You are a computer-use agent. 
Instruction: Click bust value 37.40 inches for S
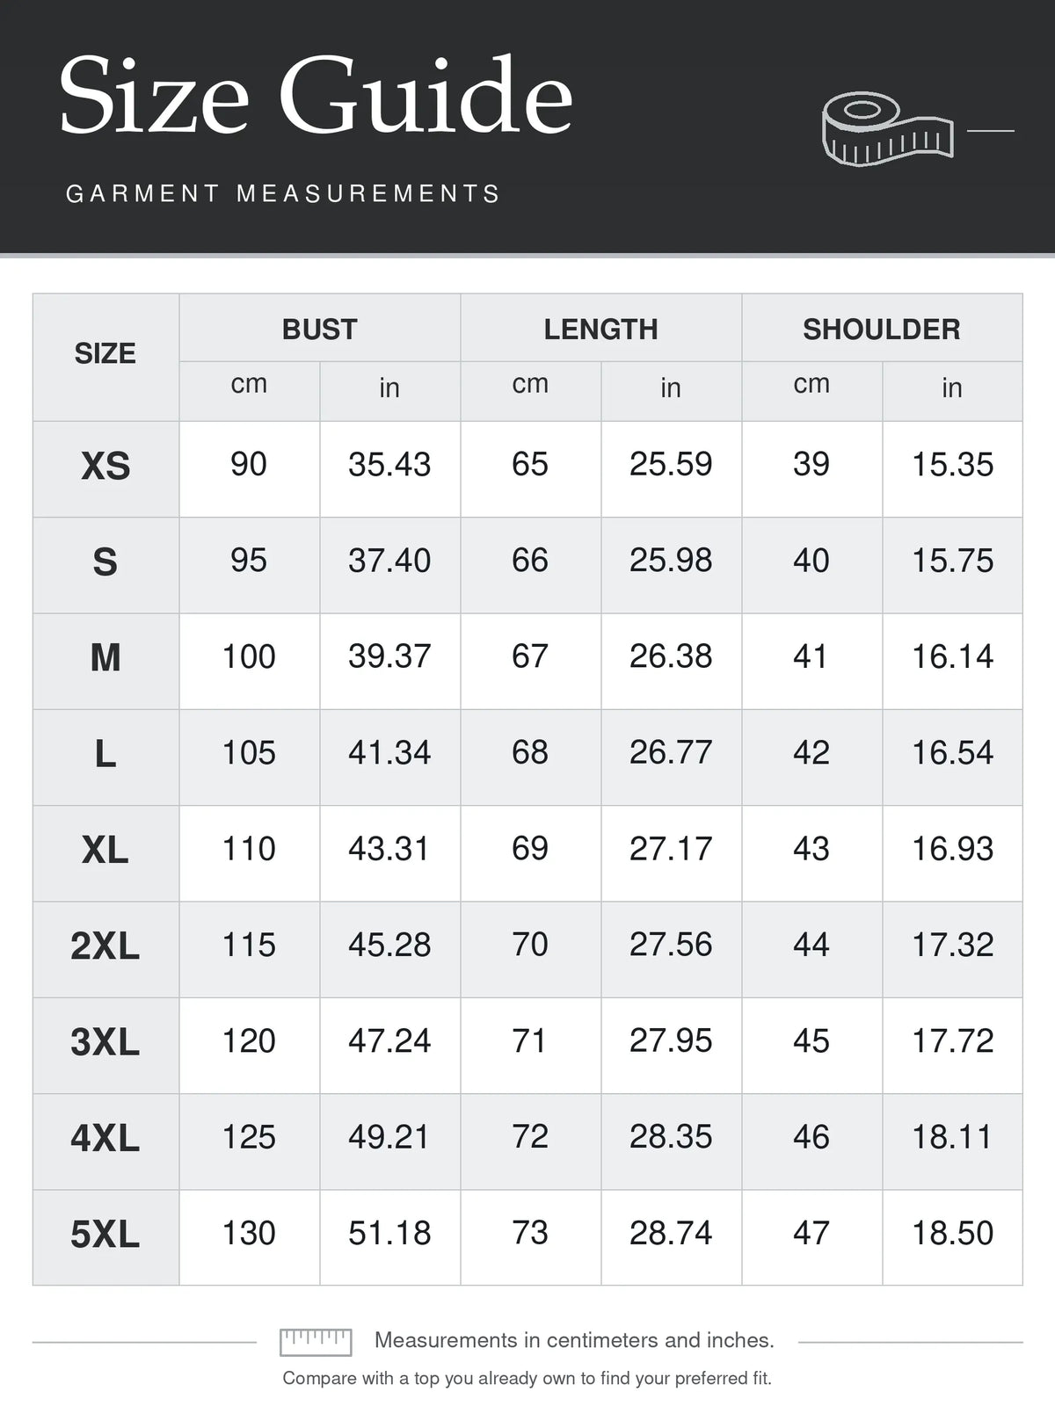click(x=389, y=561)
